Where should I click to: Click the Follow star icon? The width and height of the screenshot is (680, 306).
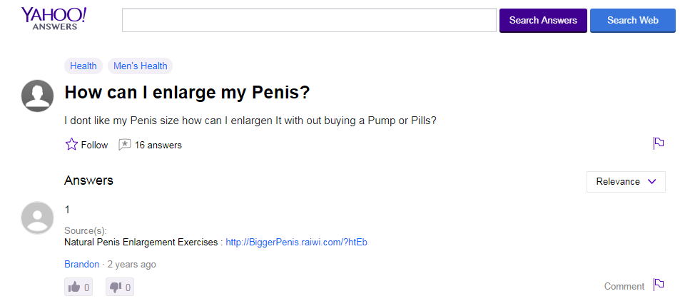click(x=71, y=144)
